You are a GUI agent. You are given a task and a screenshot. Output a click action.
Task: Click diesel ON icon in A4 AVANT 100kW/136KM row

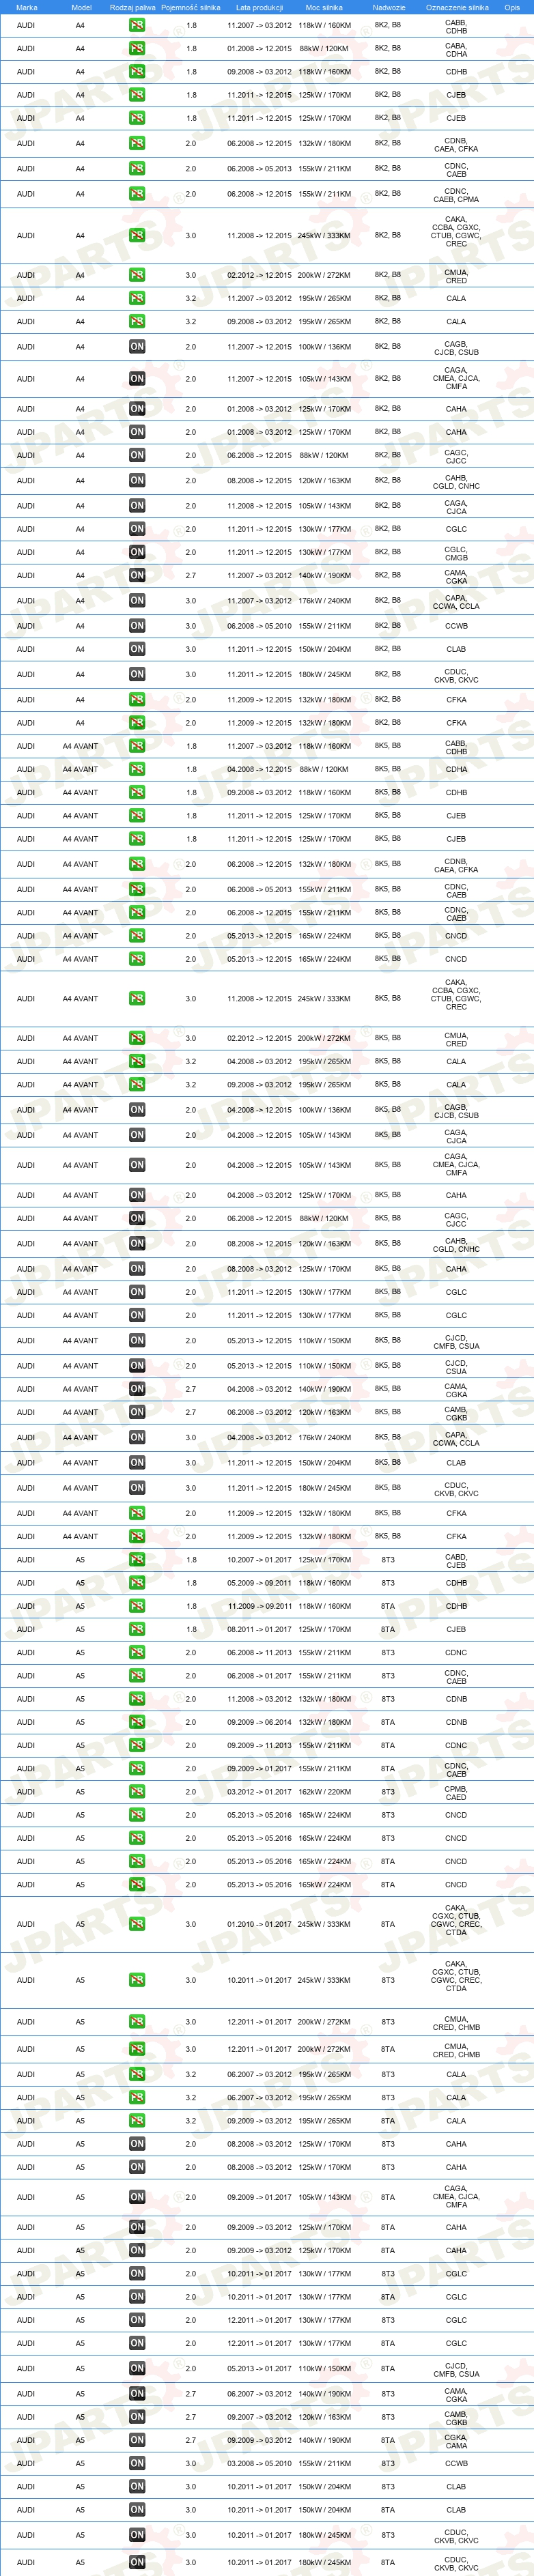[137, 1110]
